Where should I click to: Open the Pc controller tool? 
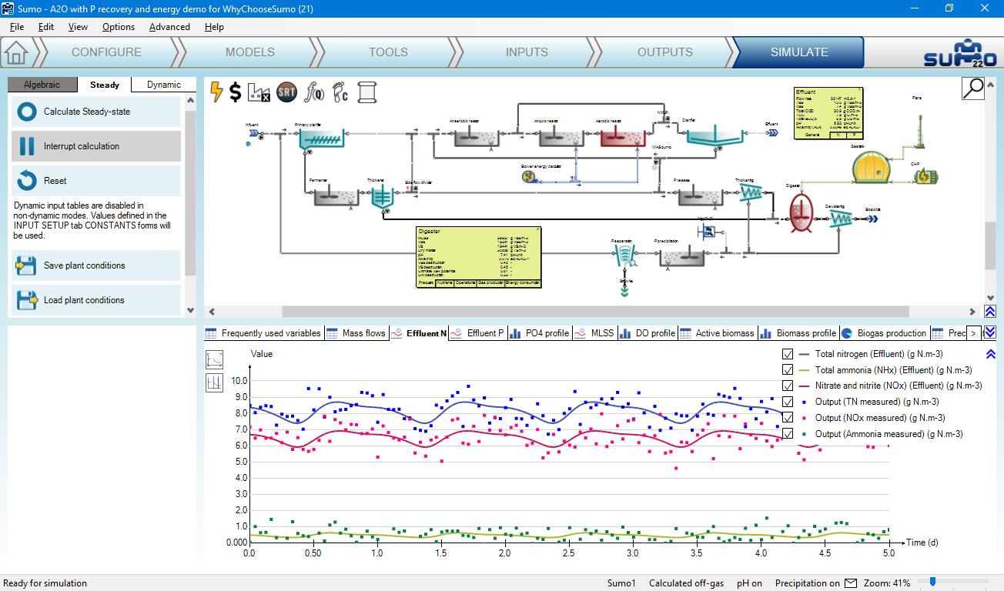coord(341,92)
